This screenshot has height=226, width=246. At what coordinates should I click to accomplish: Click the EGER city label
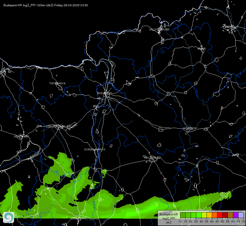[202, 49]
